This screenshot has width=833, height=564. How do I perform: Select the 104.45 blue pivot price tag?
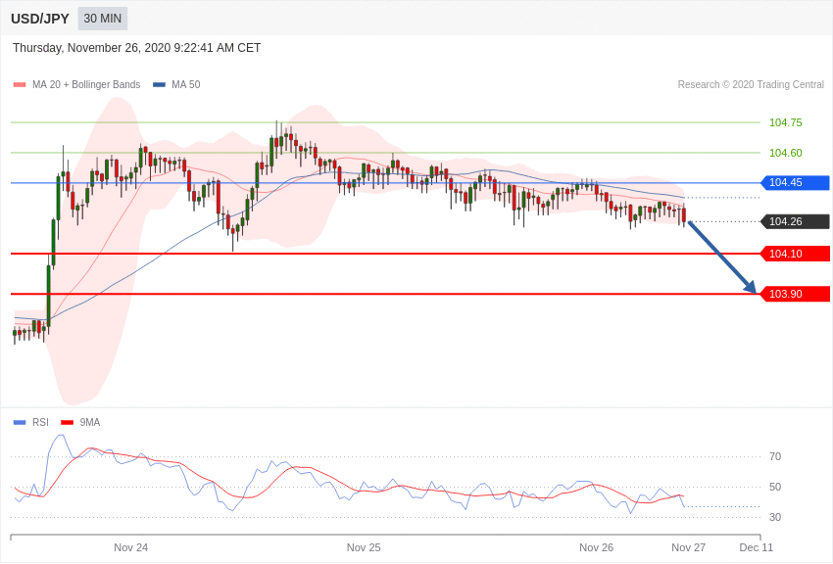[x=796, y=182]
